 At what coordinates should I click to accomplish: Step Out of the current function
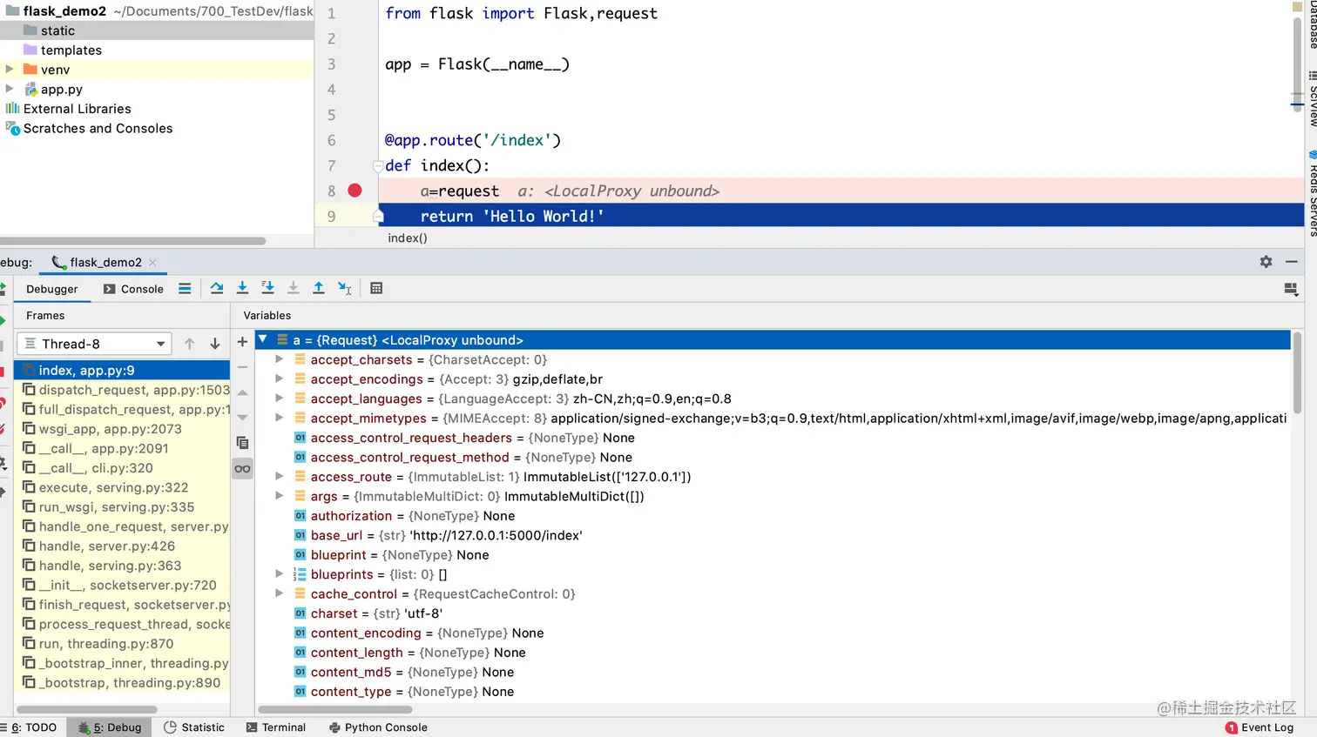click(319, 288)
